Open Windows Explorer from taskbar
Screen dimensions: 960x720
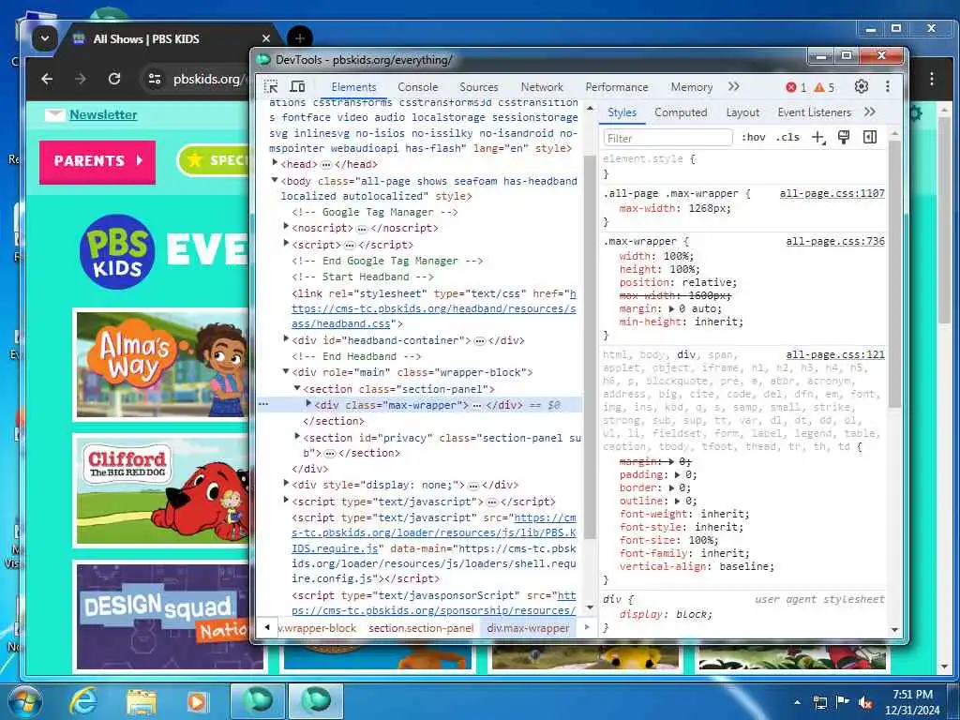point(142,702)
